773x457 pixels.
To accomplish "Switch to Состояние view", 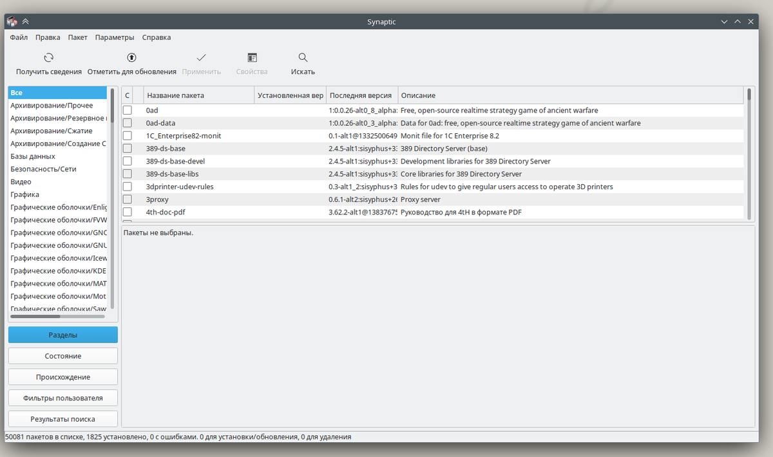I will click(62, 355).
